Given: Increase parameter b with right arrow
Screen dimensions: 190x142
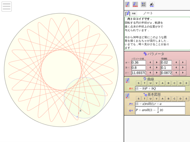Looking at the screenshot, I should [x=157, y=68].
